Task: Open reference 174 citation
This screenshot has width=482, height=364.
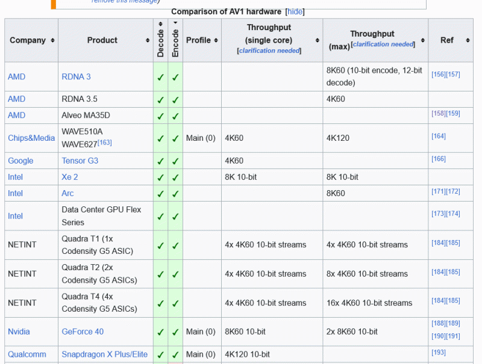Action: (453, 214)
